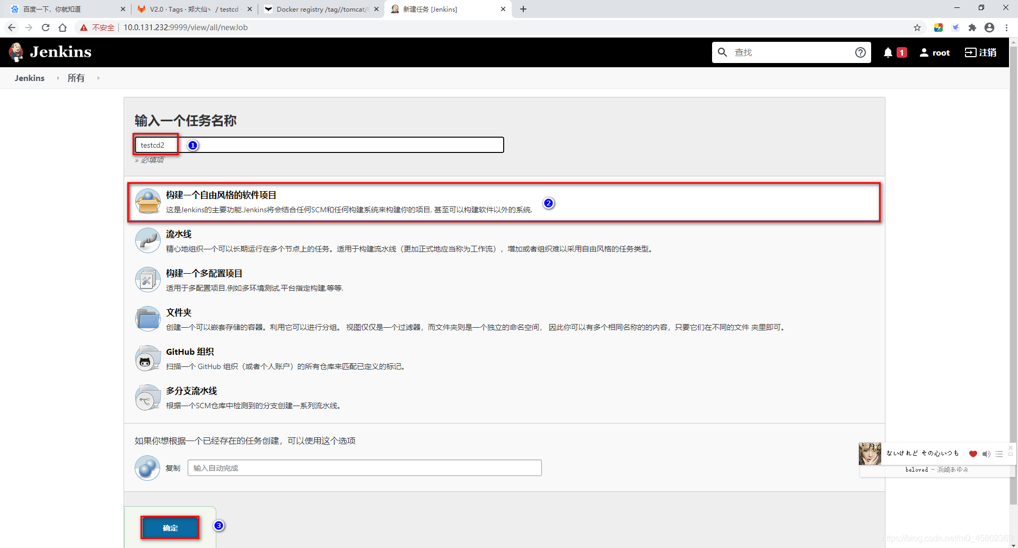Go back in browser history
Screen dimensions: 1018x548
pyautogui.click(x=12, y=28)
